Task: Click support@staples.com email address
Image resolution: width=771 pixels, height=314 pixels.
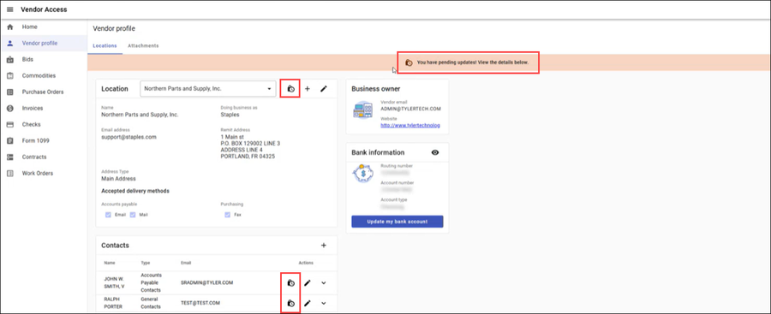Action: click(x=128, y=137)
